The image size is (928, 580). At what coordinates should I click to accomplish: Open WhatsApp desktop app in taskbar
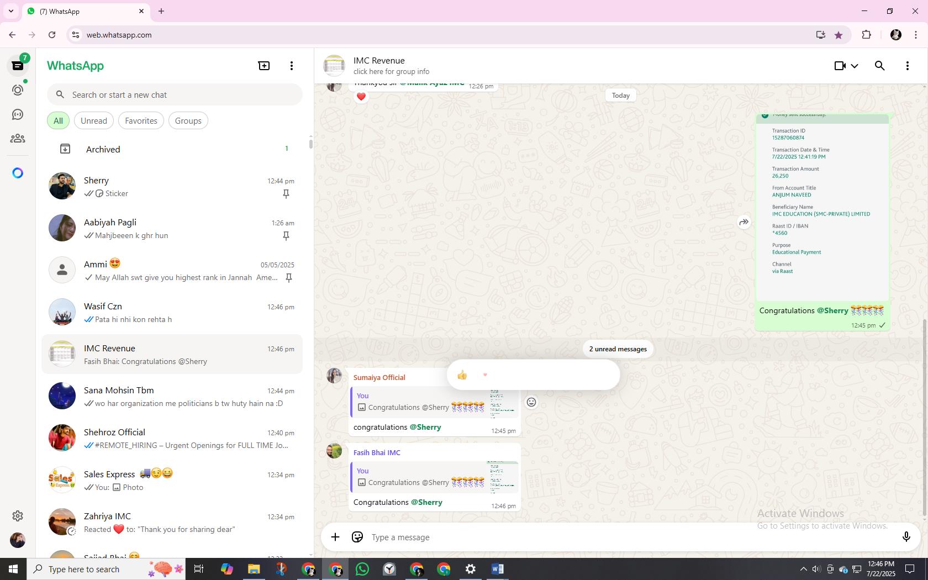[362, 569]
